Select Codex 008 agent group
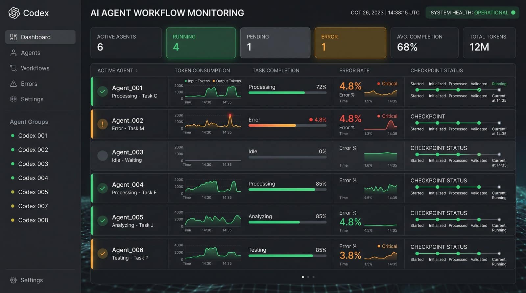 pyautogui.click(x=30, y=220)
